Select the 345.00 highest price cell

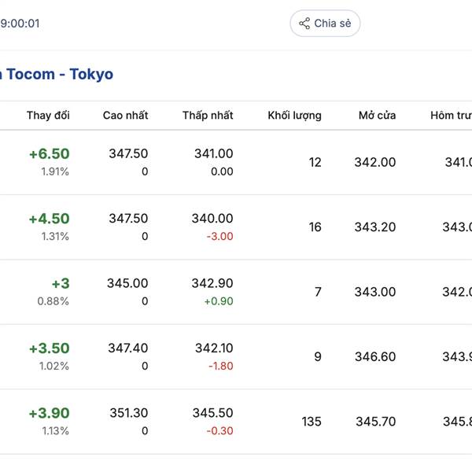[x=127, y=283]
